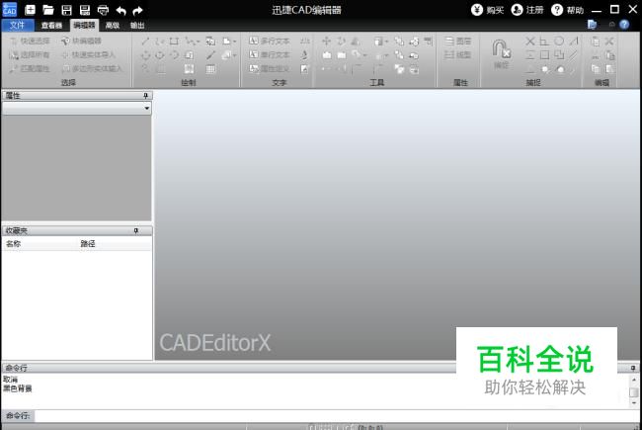Insert 单行文本 single-line text
Screen dimensions: 642x430
click(270, 54)
